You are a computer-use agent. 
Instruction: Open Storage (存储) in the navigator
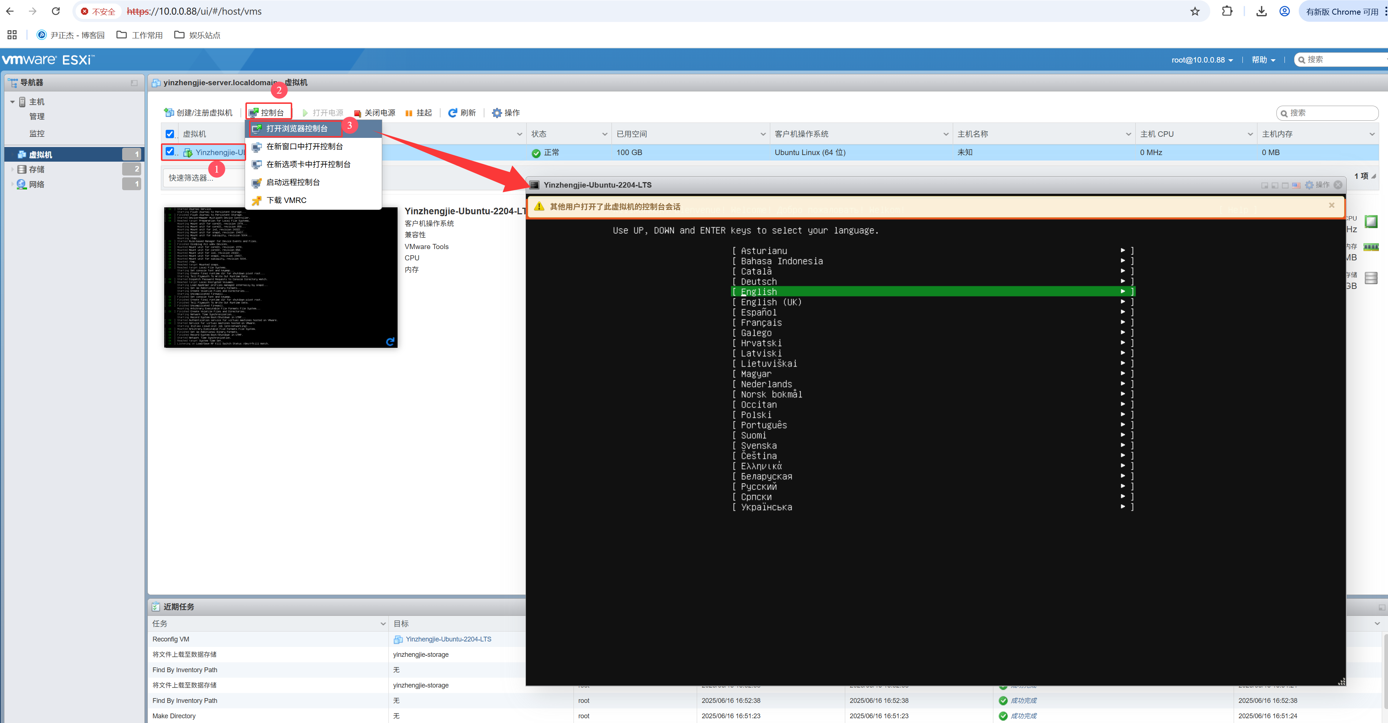[x=37, y=169]
